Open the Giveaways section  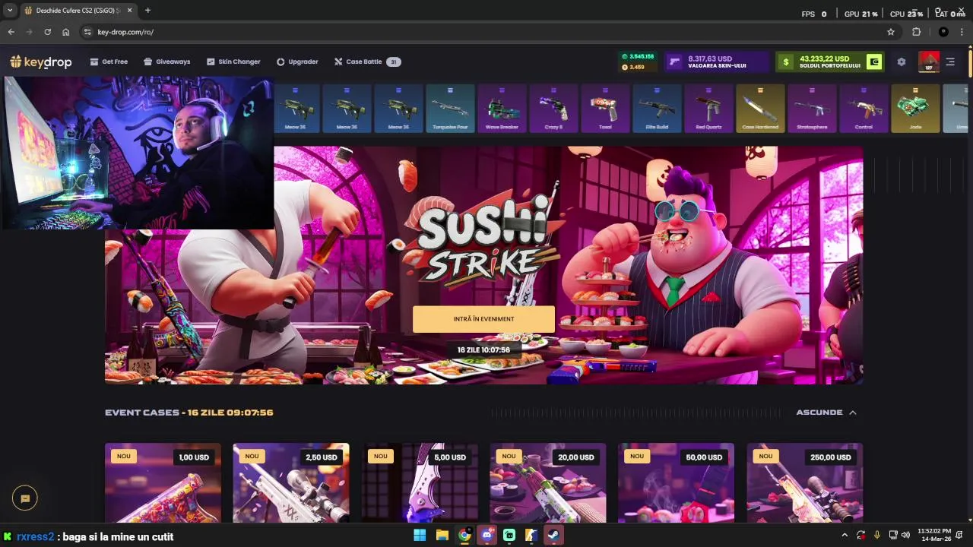[166, 62]
